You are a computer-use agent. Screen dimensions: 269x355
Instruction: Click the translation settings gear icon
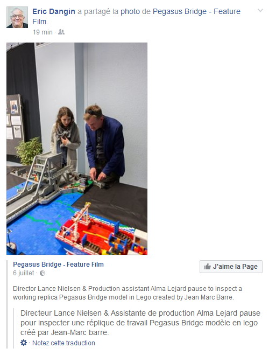24,343
